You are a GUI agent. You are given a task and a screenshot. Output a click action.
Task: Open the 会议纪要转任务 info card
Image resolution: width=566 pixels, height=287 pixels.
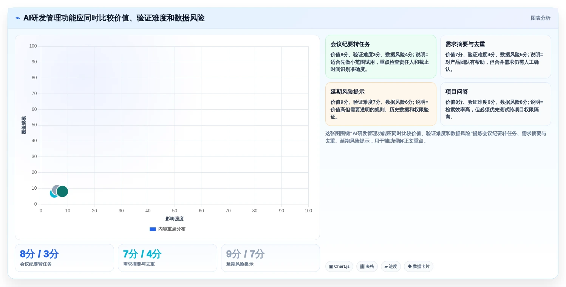pos(380,57)
